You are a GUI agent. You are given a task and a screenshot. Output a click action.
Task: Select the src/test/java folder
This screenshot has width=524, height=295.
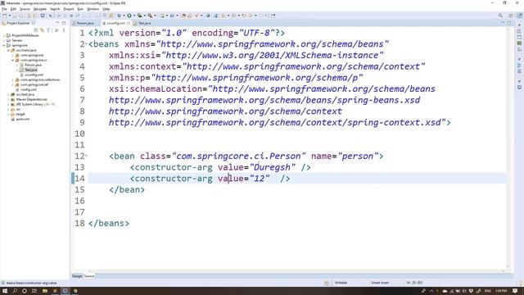[x=25, y=95]
